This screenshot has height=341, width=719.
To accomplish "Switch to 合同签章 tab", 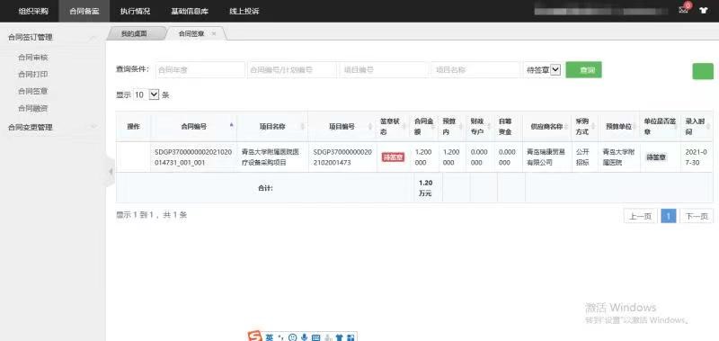I will [191, 33].
